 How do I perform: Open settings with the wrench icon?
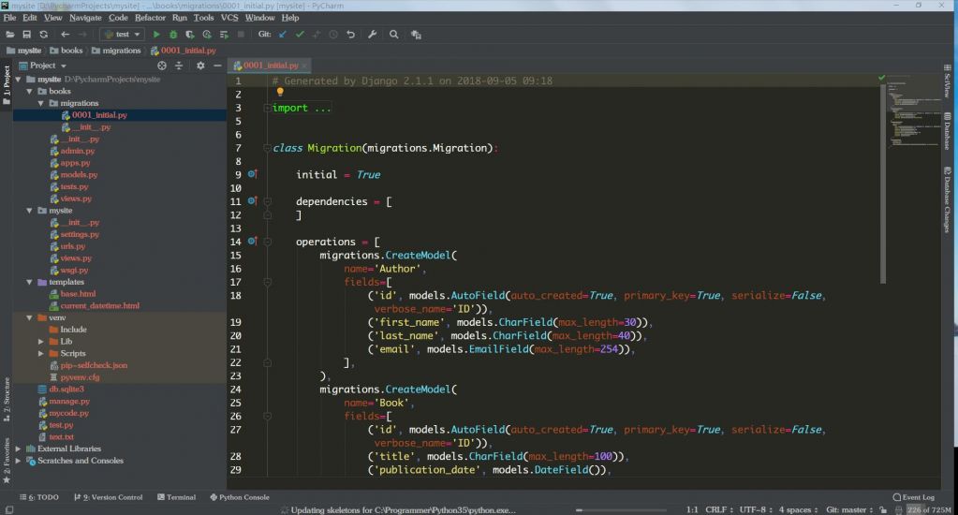tap(372, 35)
